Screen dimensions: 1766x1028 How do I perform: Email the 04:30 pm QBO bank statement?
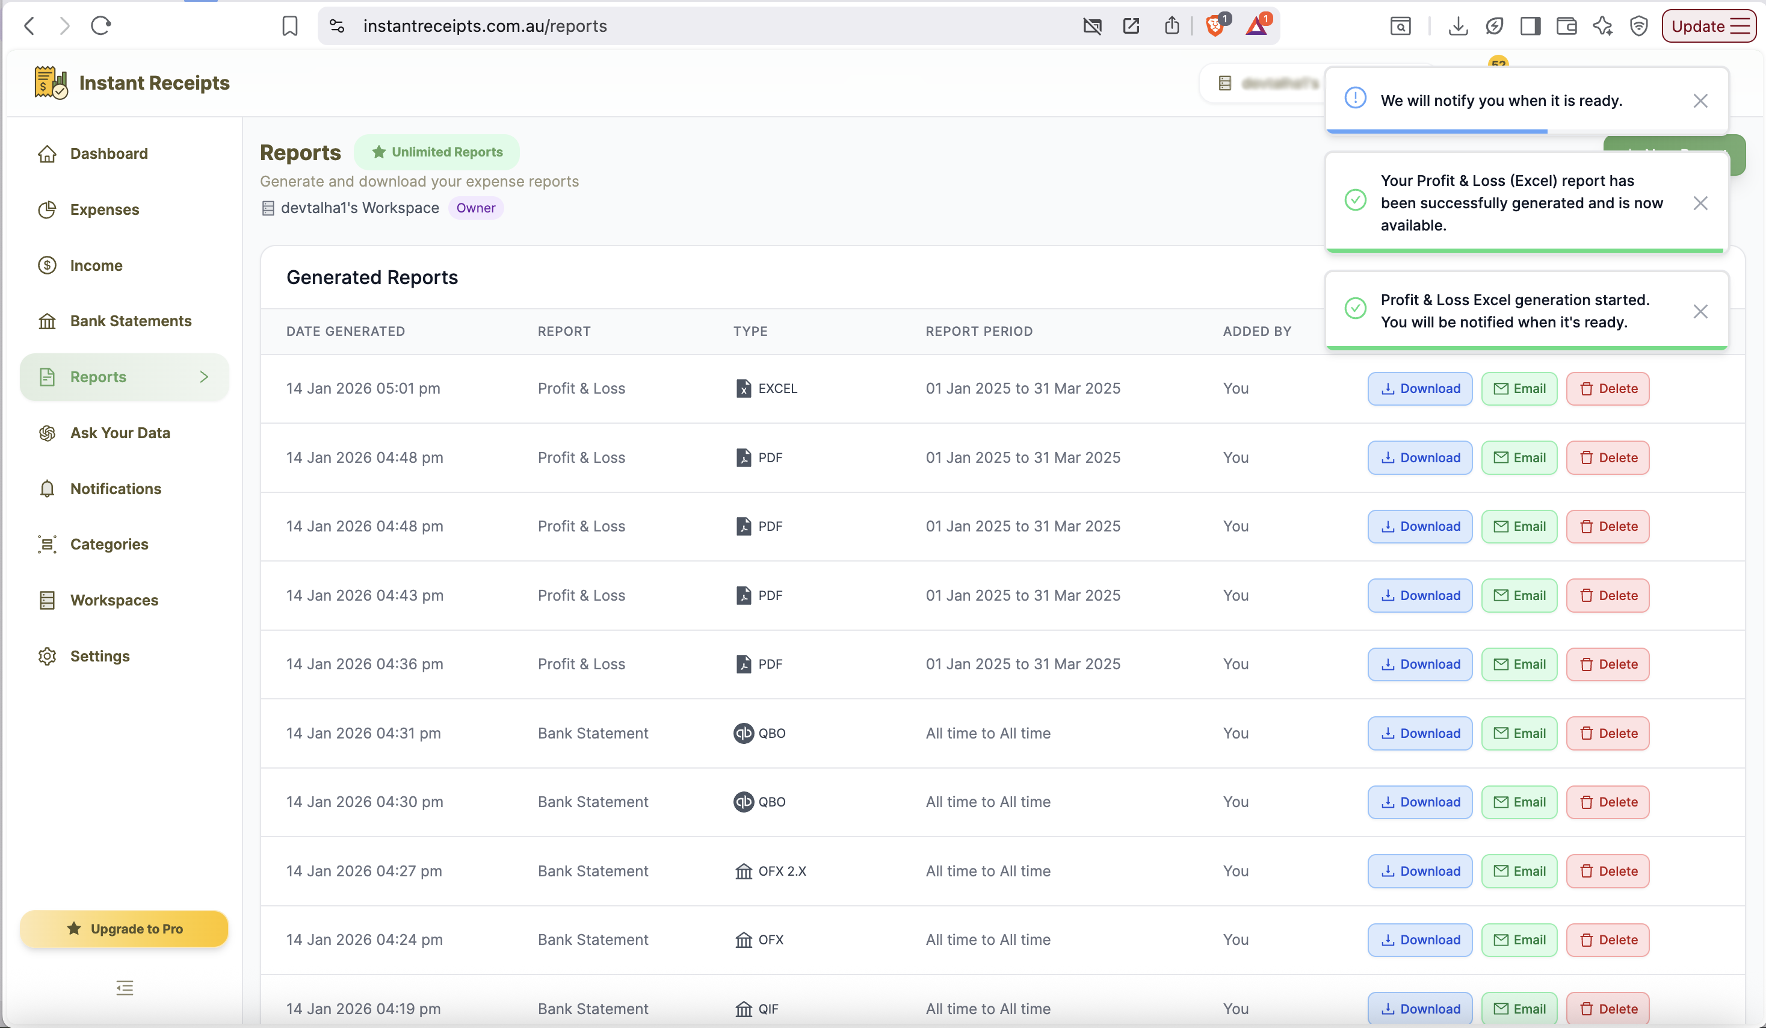[x=1519, y=802]
